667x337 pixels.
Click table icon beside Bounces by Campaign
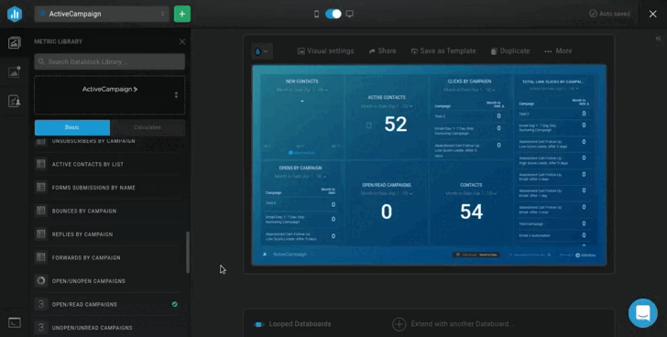click(41, 211)
